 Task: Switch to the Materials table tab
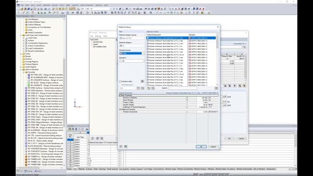tap(82, 169)
